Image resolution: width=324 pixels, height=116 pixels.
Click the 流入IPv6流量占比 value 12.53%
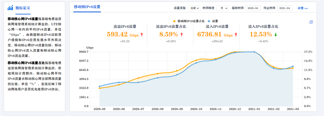(x=261, y=34)
